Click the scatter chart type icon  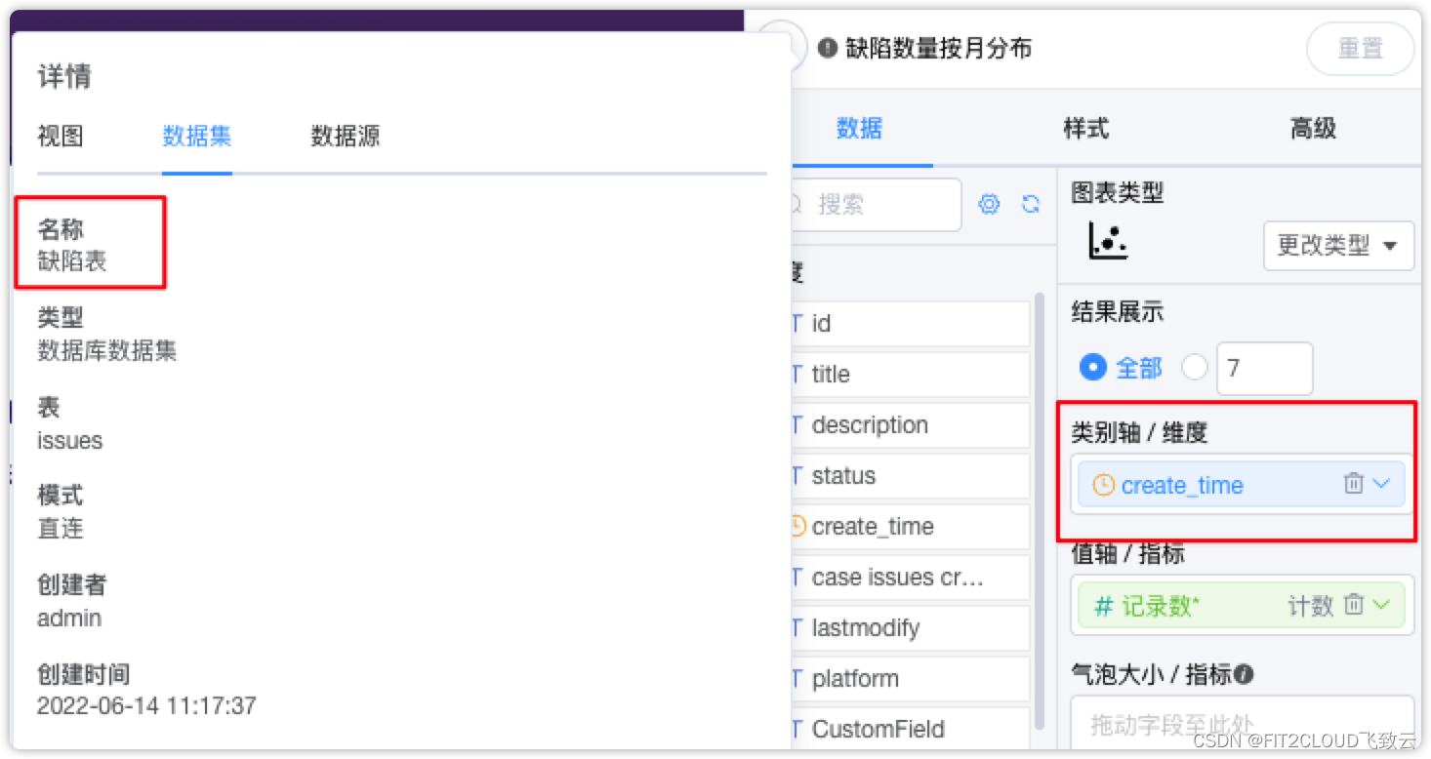[1108, 240]
